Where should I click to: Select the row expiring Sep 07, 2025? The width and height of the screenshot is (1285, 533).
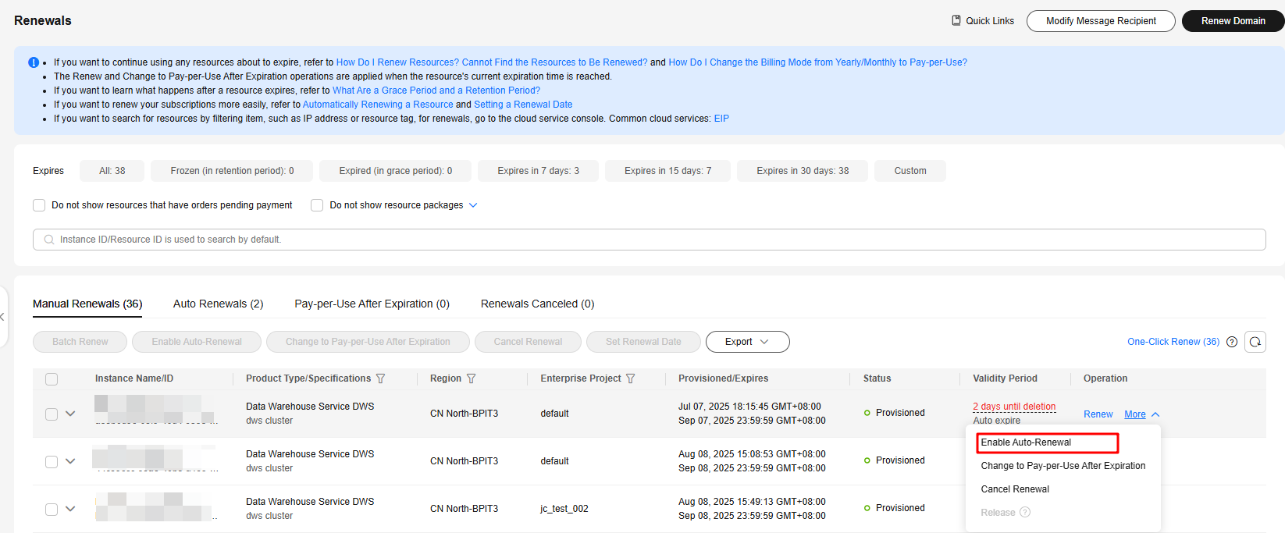52,414
